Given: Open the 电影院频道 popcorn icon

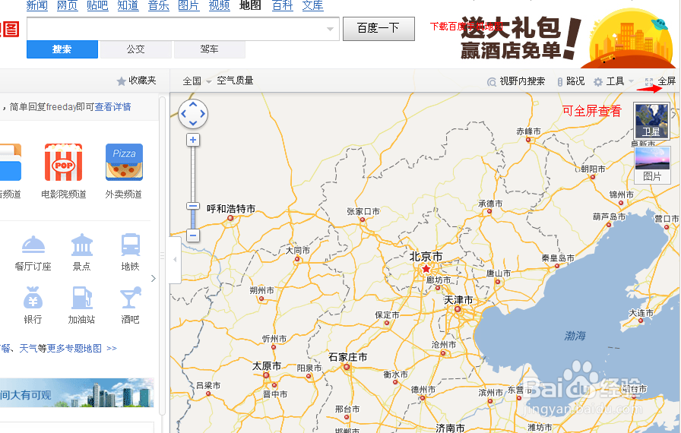Looking at the screenshot, I should [63, 163].
